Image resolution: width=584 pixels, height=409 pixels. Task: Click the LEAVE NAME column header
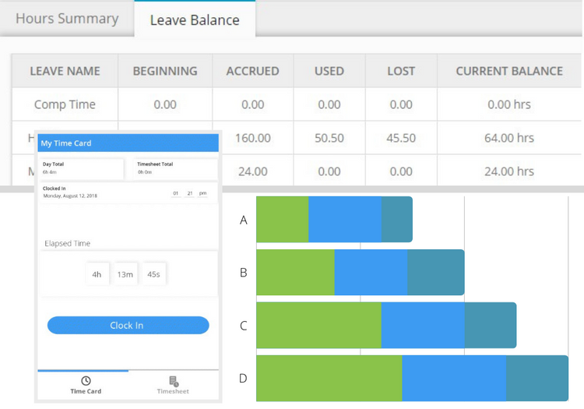tap(65, 71)
